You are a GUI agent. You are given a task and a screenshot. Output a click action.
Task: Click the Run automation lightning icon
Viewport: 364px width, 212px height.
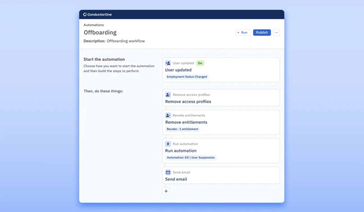(x=168, y=144)
